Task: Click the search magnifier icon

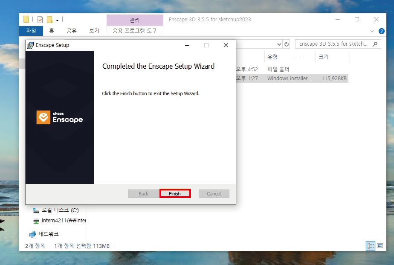Action: click(375, 44)
